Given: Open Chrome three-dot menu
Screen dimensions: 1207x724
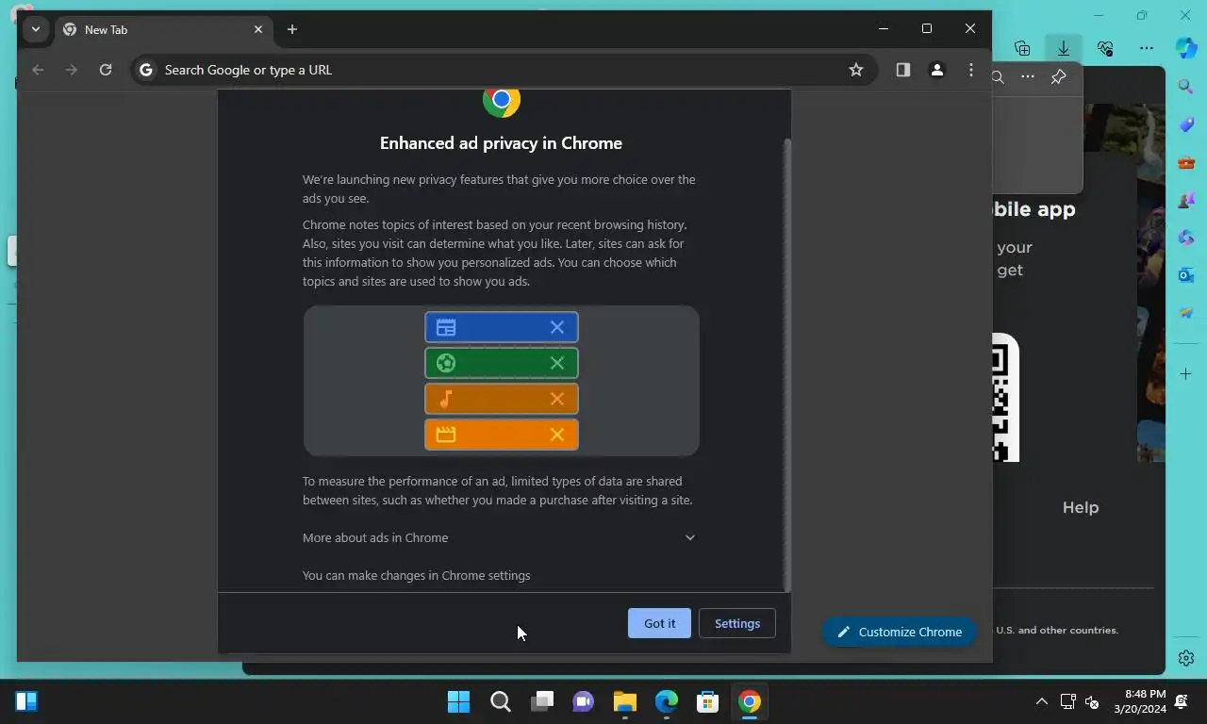Looking at the screenshot, I should pyautogui.click(x=971, y=70).
